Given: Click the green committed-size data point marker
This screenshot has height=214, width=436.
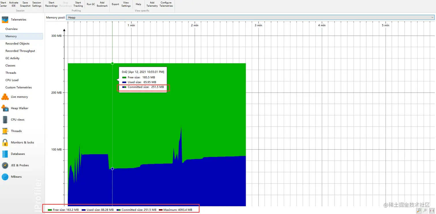Looking at the screenshot, I should tap(112, 63).
